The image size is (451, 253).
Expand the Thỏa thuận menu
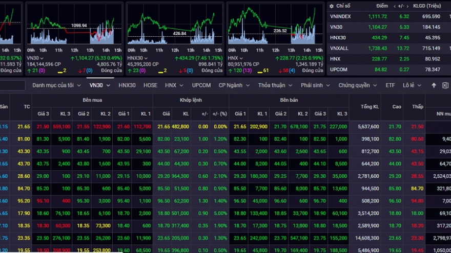(x=275, y=85)
